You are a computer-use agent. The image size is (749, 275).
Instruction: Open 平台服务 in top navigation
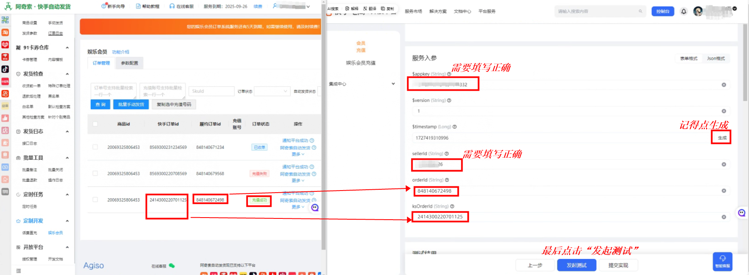click(x=487, y=11)
